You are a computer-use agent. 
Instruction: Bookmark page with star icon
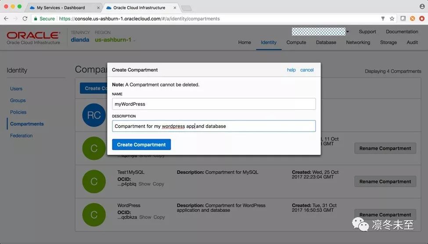pyautogui.click(x=392, y=18)
